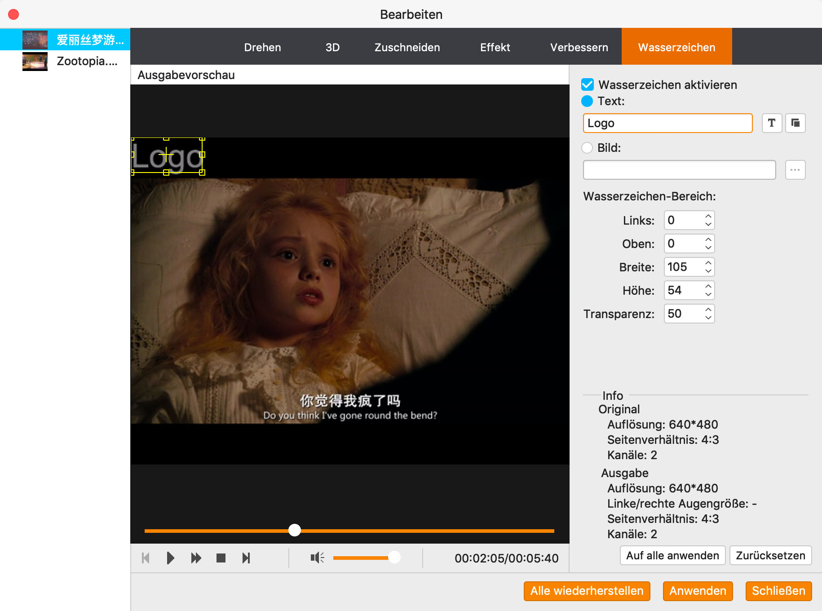Open the 3D tab

pos(332,47)
